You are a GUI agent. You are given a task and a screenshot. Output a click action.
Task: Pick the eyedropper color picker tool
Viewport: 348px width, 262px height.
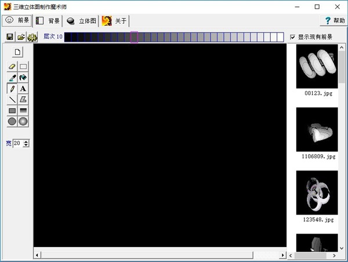(12, 78)
